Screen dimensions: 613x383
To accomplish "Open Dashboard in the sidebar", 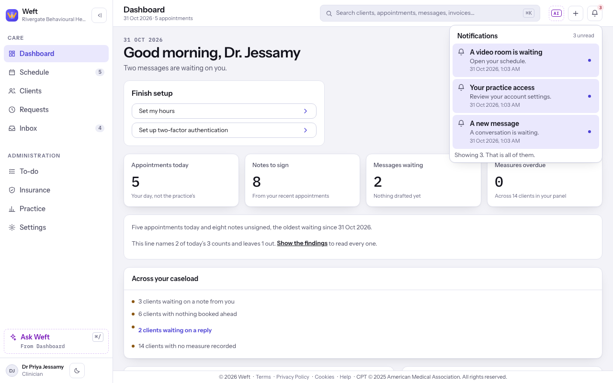I will pos(57,54).
